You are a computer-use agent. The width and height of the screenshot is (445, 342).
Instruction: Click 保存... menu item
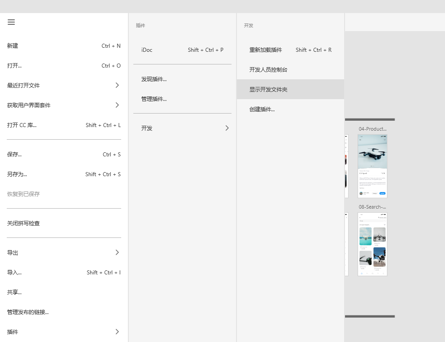pos(14,155)
